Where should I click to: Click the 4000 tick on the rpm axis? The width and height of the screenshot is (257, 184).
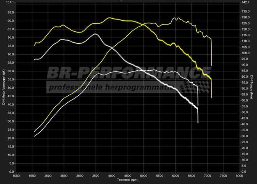pyautogui.click(x=112, y=176)
